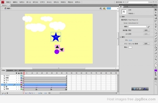Open the 文字(T) menu

pos(42,2)
